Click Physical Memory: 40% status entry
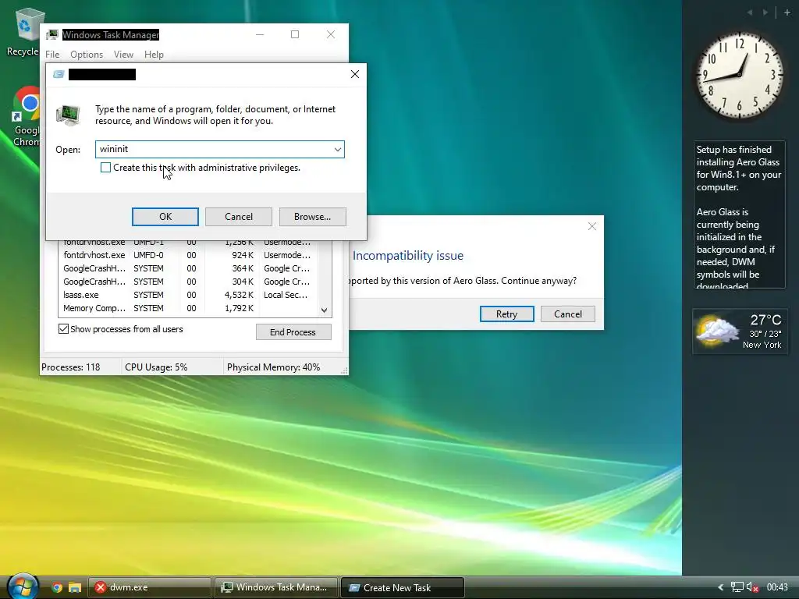 [x=274, y=367]
